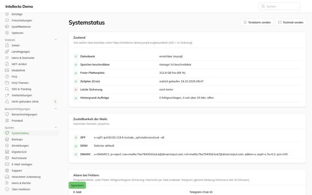
Task: Click the DKIM status indicator
Action: pyautogui.click(x=76, y=146)
